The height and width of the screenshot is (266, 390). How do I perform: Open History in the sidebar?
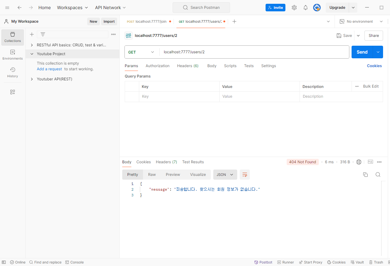13,72
